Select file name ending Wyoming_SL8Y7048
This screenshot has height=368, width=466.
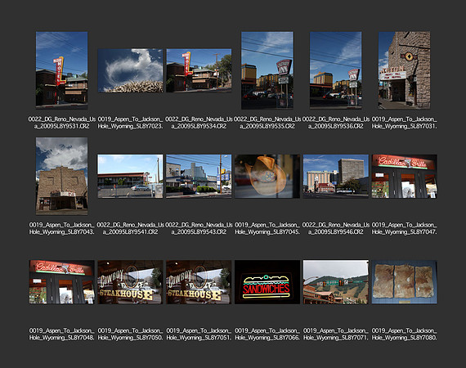(x=62, y=334)
